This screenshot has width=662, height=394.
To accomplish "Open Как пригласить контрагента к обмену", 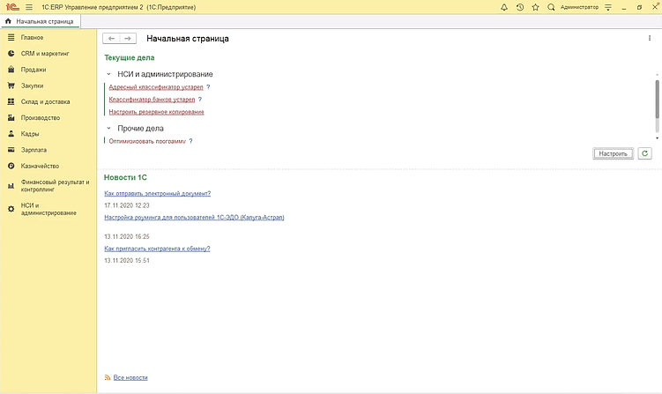I will point(157,249).
